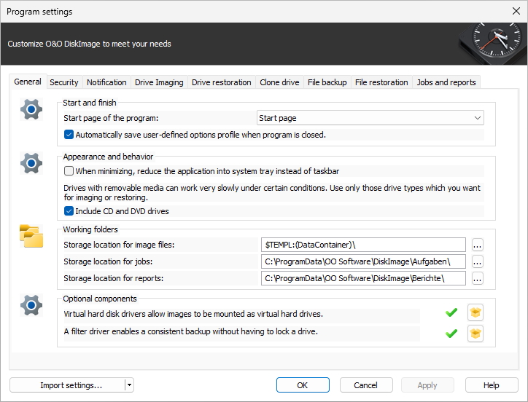Click green checkmark beside virtual hard disk drivers
Image resolution: width=528 pixels, height=402 pixels.
point(451,312)
